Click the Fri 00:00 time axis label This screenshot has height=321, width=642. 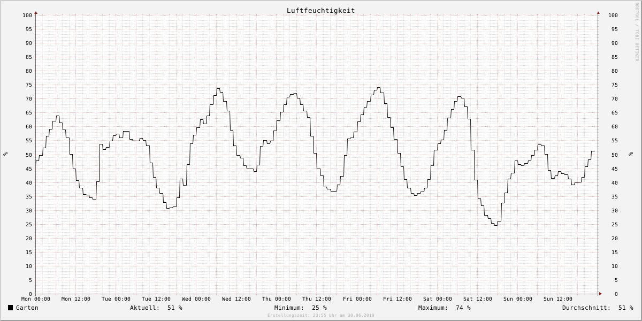pyautogui.click(x=357, y=299)
